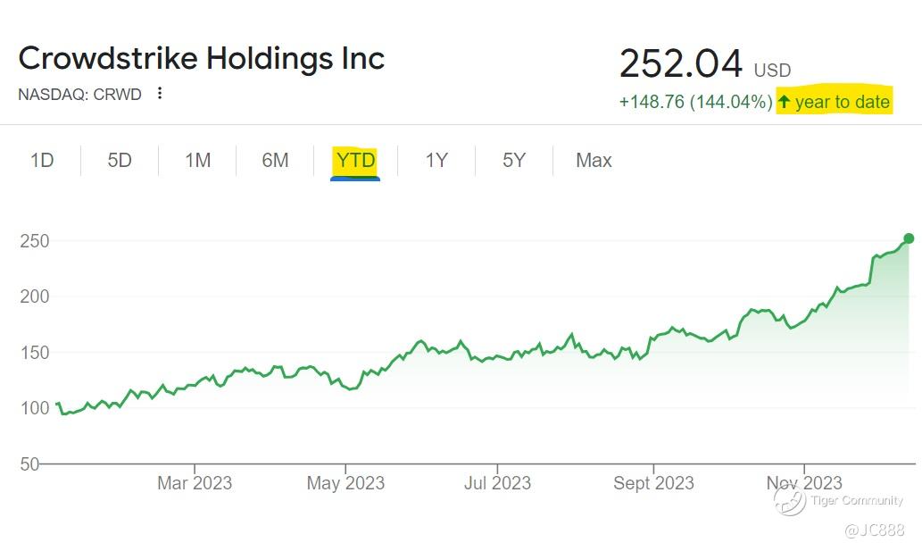Click the +148.76 (144.04%) change value
922x551 pixels.
point(695,102)
